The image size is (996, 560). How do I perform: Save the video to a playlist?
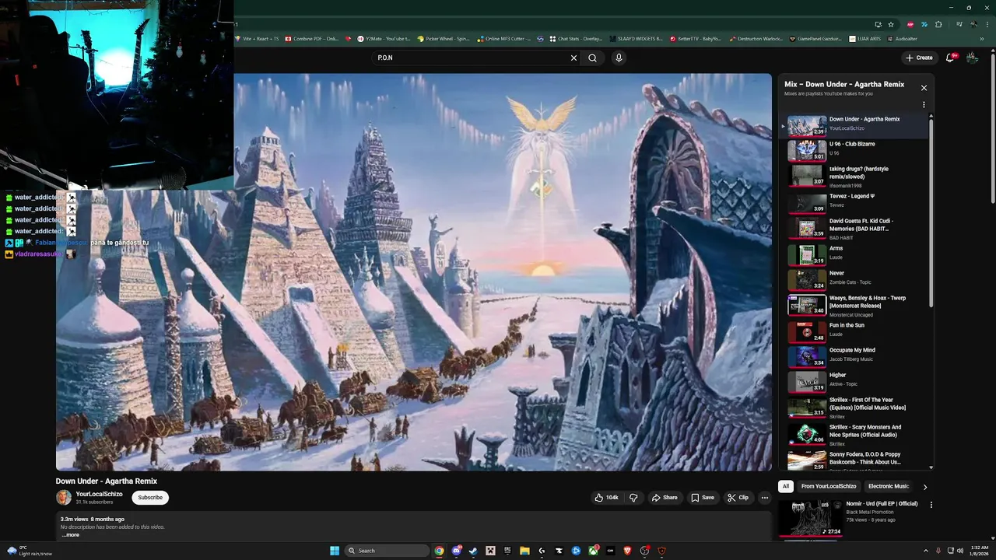point(702,498)
